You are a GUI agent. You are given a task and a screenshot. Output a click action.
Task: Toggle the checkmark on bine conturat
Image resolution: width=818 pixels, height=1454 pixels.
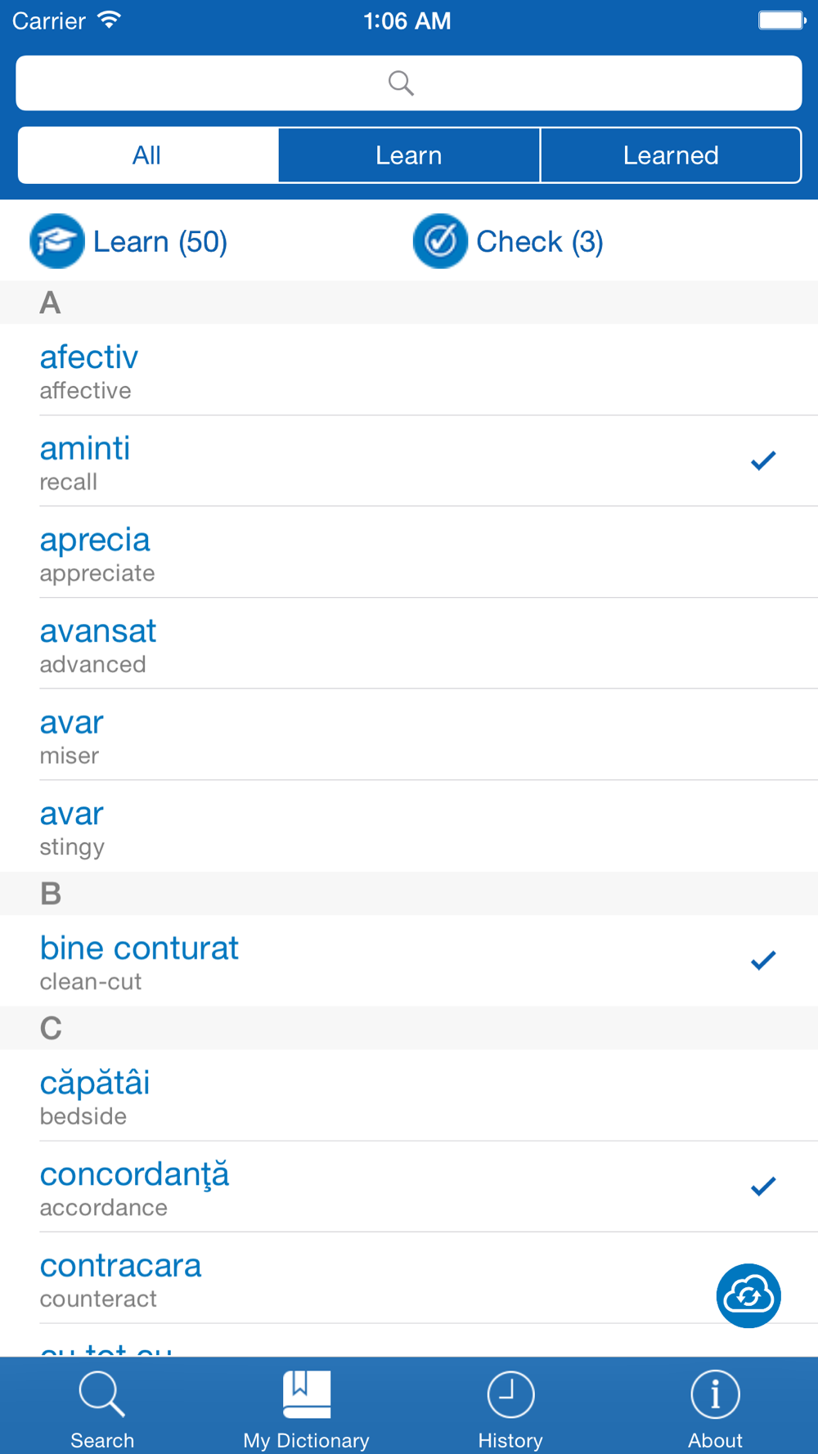coord(763,960)
